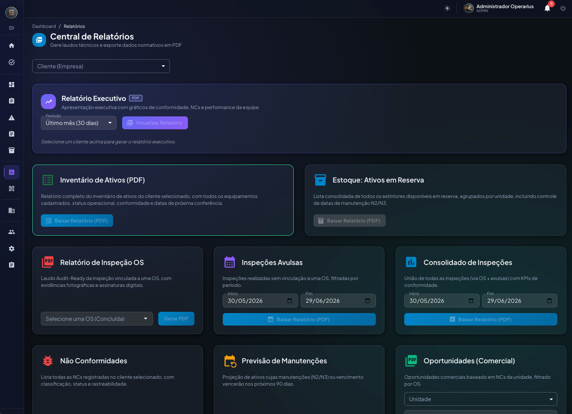
Task: Click the Inventário de Ativos list icon
Action: click(48, 180)
